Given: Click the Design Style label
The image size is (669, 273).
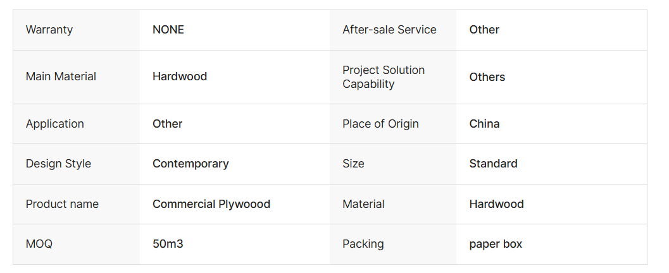Looking at the screenshot, I should point(58,164).
